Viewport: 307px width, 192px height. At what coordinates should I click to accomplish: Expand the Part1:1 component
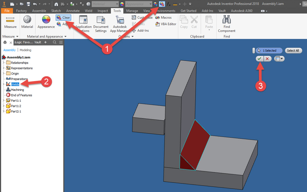3,101
